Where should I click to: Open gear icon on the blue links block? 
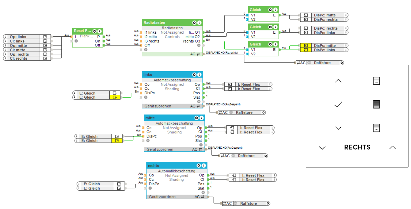pyautogui.click(x=194, y=75)
